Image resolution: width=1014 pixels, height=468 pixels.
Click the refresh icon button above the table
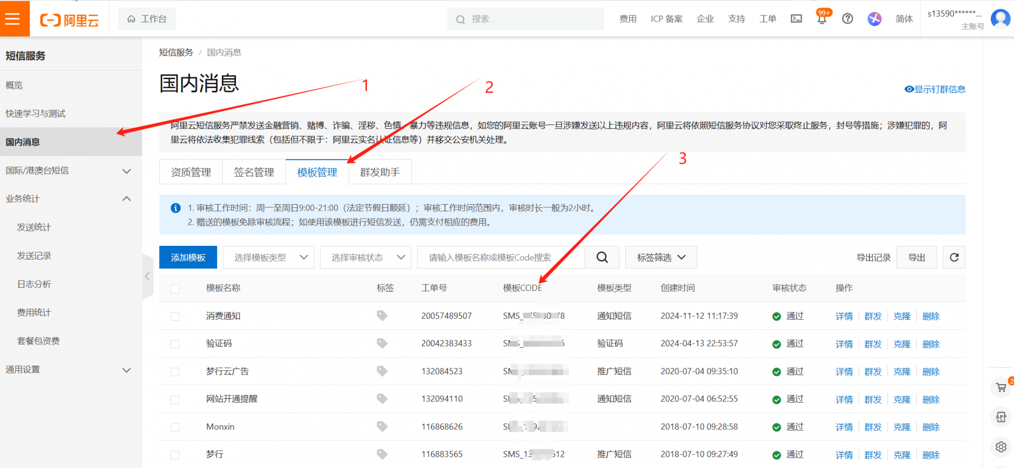point(954,257)
